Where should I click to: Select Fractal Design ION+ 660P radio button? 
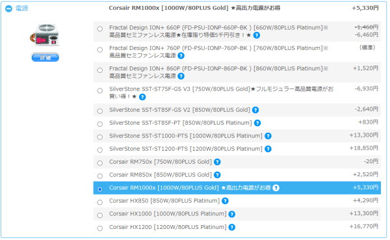click(x=100, y=29)
